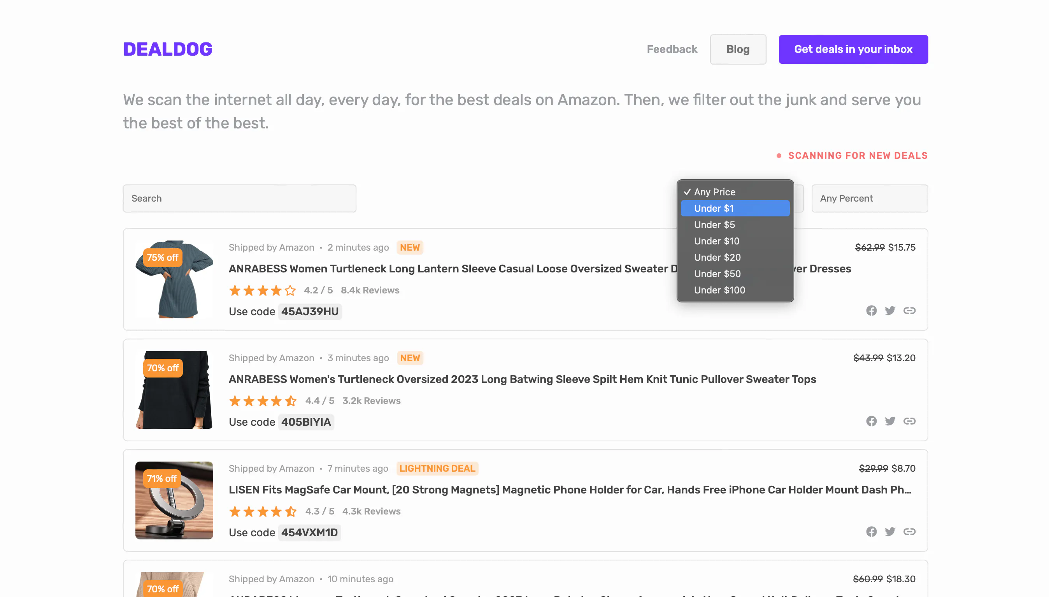Click Get deals in your inbox
This screenshot has width=1049, height=597.
pyautogui.click(x=853, y=49)
